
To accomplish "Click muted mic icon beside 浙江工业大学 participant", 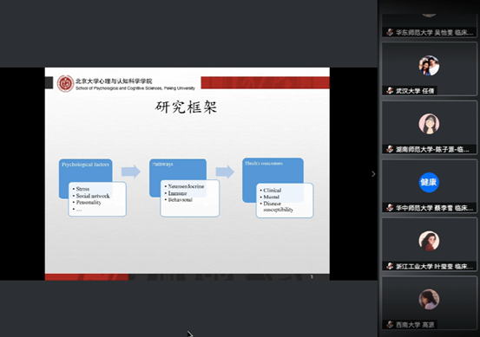I will tap(390, 266).
